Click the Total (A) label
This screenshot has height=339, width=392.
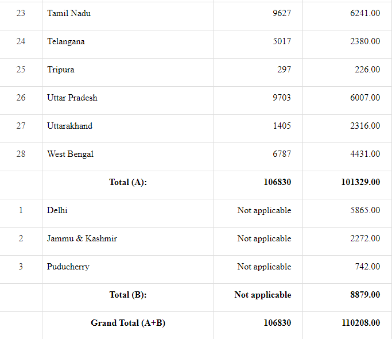click(x=128, y=182)
